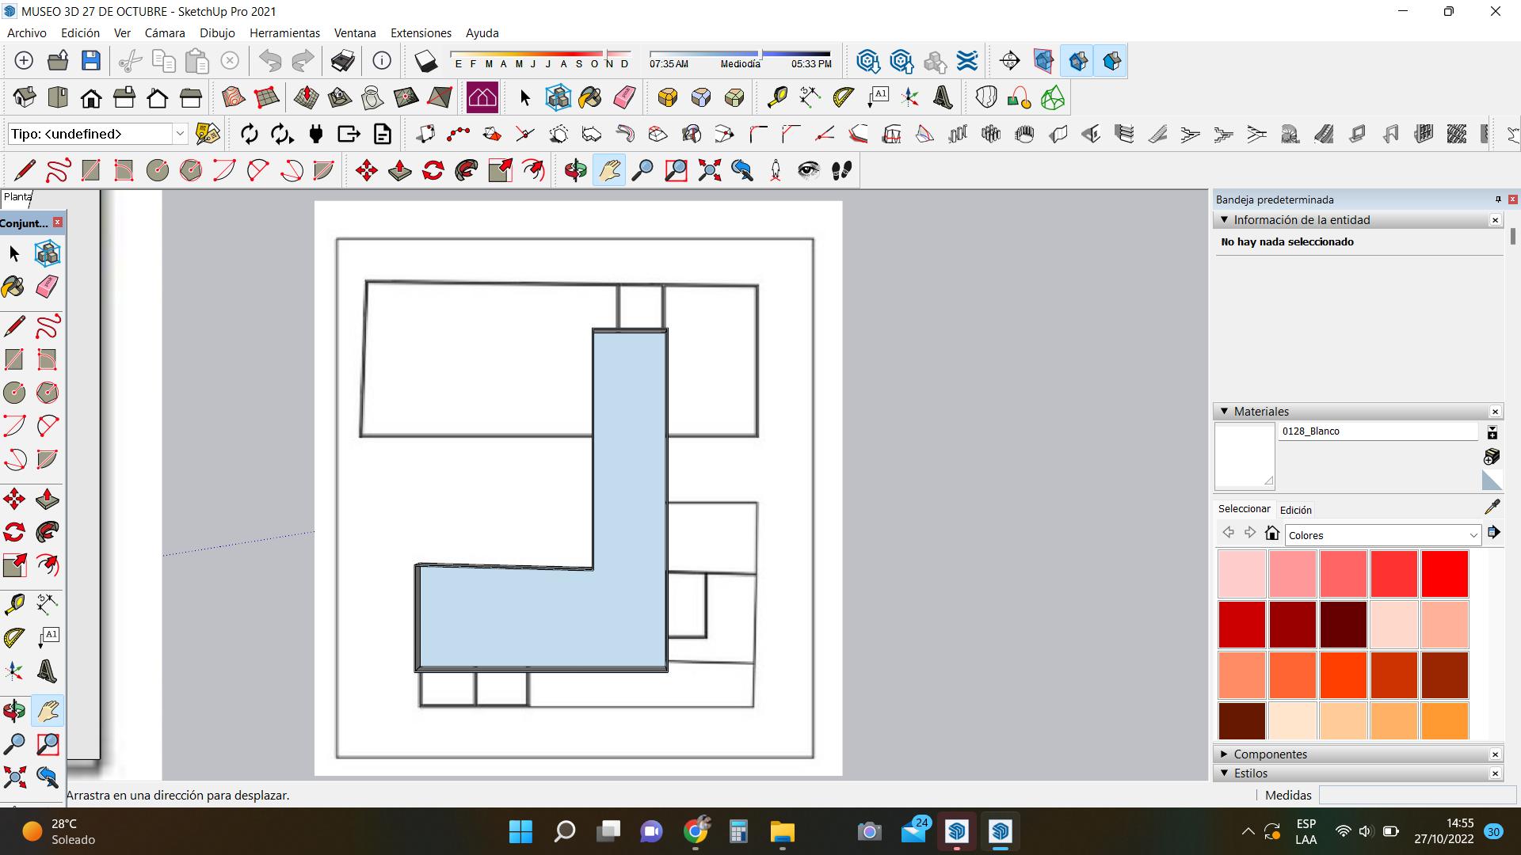Open the Tipo undefined dropdown
This screenshot has width=1521, height=855.
click(180, 134)
